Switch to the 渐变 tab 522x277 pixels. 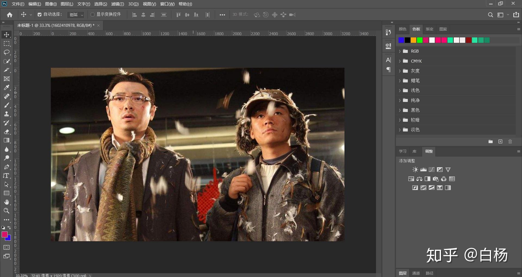[430, 29]
